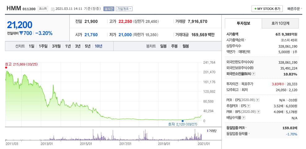Screen dimensions: 306x149
Task: Click the 241,764 y-axis value
Action: click(x=209, y=62)
